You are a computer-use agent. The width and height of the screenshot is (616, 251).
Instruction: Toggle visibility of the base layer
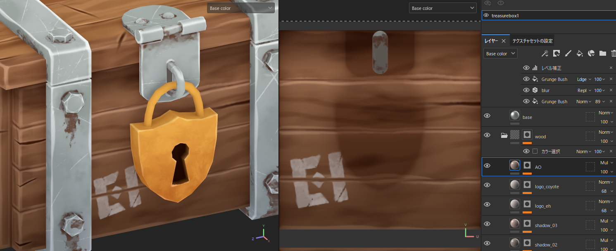coord(487,116)
